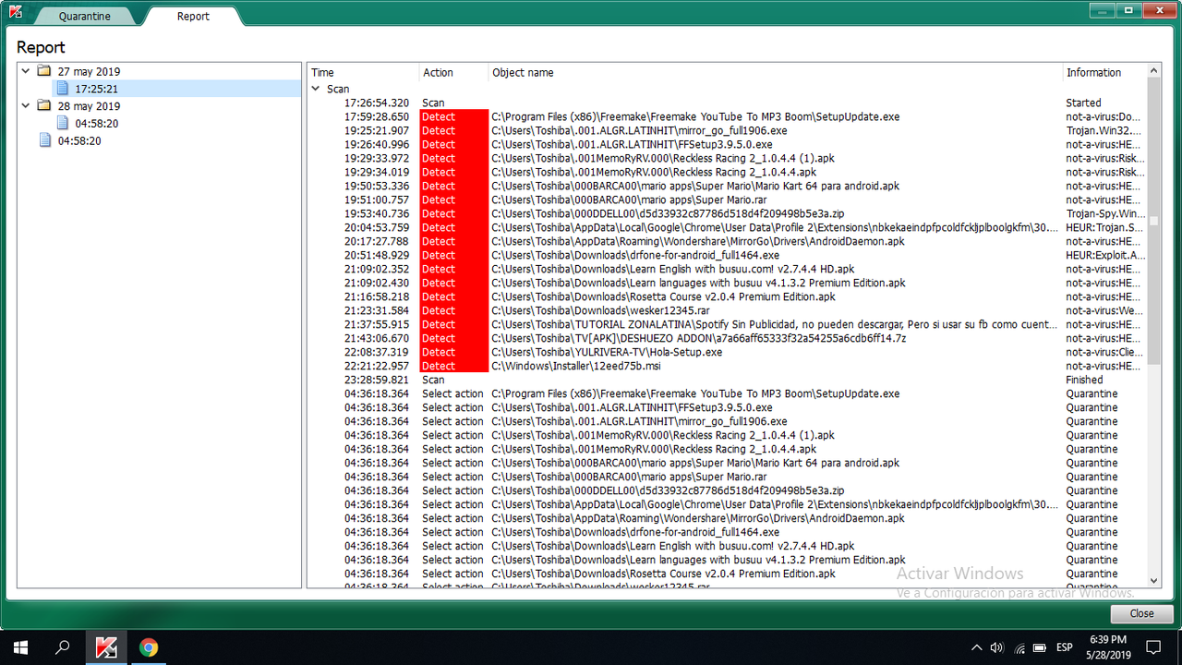Click the report icon beside 04:58:20 under 28 may
Screen dimensions: 1182x665
click(63, 123)
